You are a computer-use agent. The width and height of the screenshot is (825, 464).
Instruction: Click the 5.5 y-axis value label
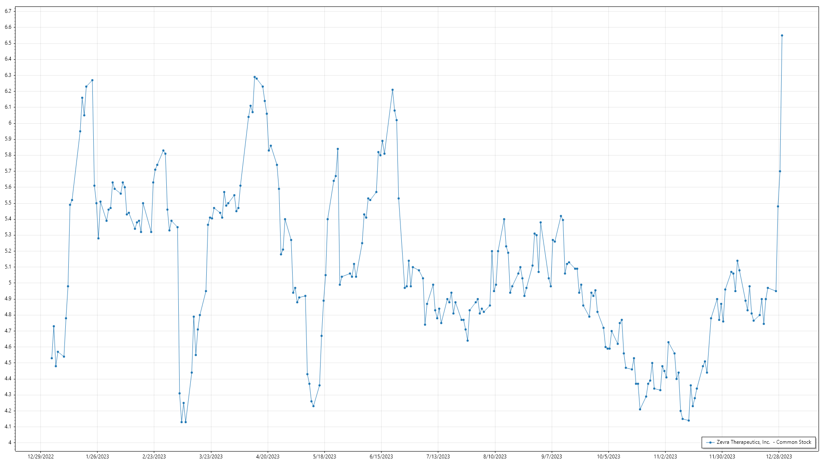point(8,203)
